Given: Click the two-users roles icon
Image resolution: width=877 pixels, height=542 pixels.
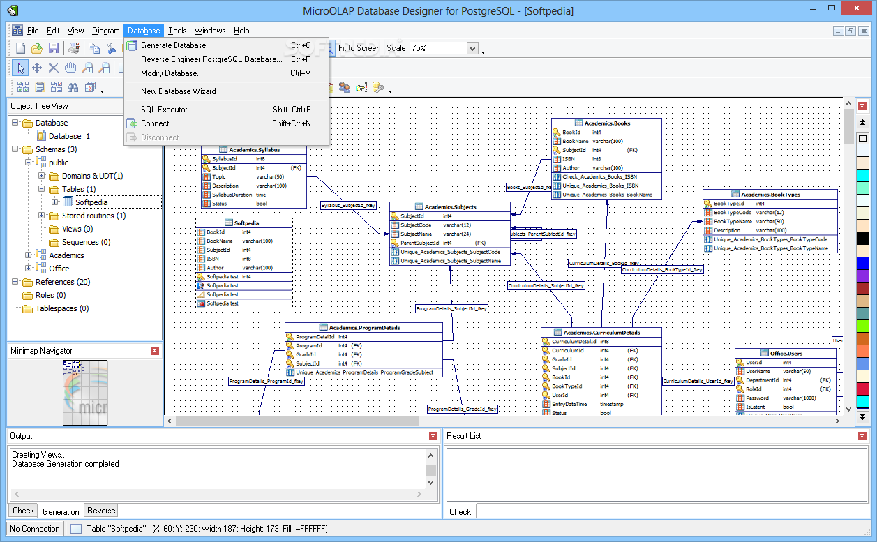Looking at the screenshot, I should [345, 87].
